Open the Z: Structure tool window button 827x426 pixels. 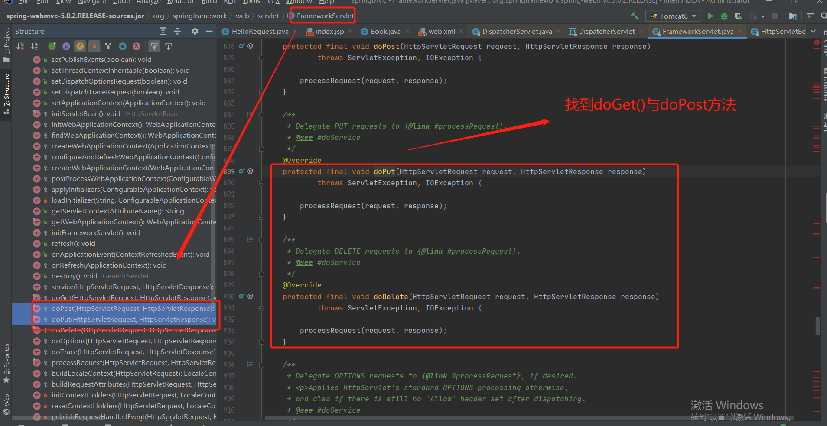[x=6, y=94]
